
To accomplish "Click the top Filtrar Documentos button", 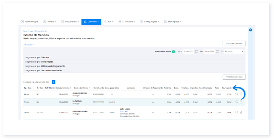I will point(234,43).
